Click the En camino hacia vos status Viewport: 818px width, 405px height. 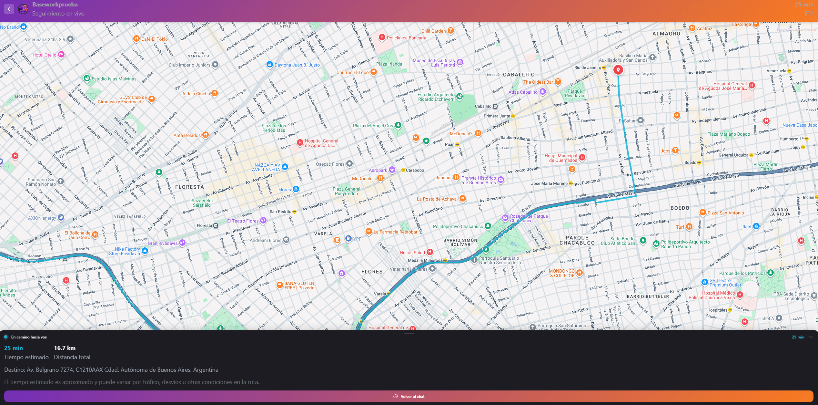coord(29,337)
